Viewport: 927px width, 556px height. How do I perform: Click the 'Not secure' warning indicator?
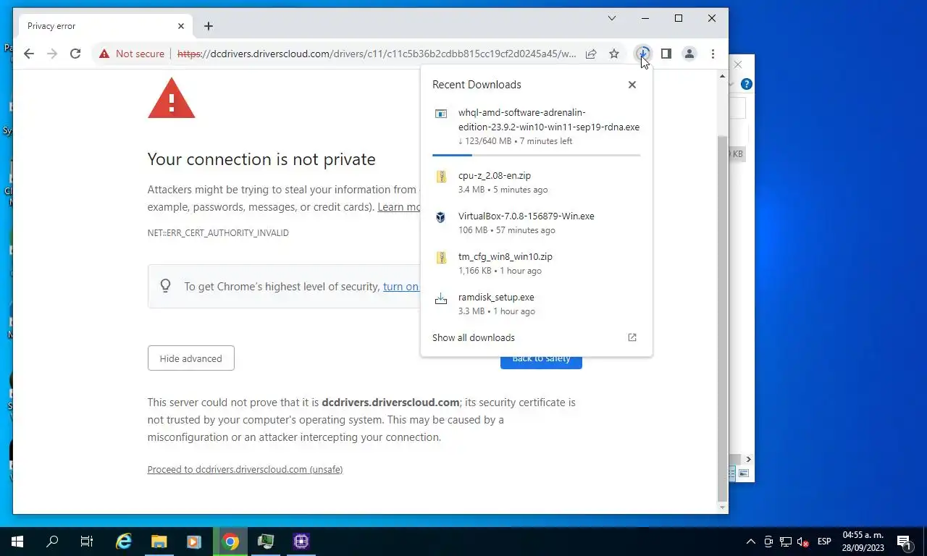point(132,54)
